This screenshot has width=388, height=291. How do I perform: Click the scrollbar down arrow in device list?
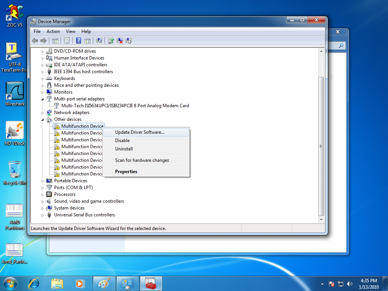[x=321, y=219]
